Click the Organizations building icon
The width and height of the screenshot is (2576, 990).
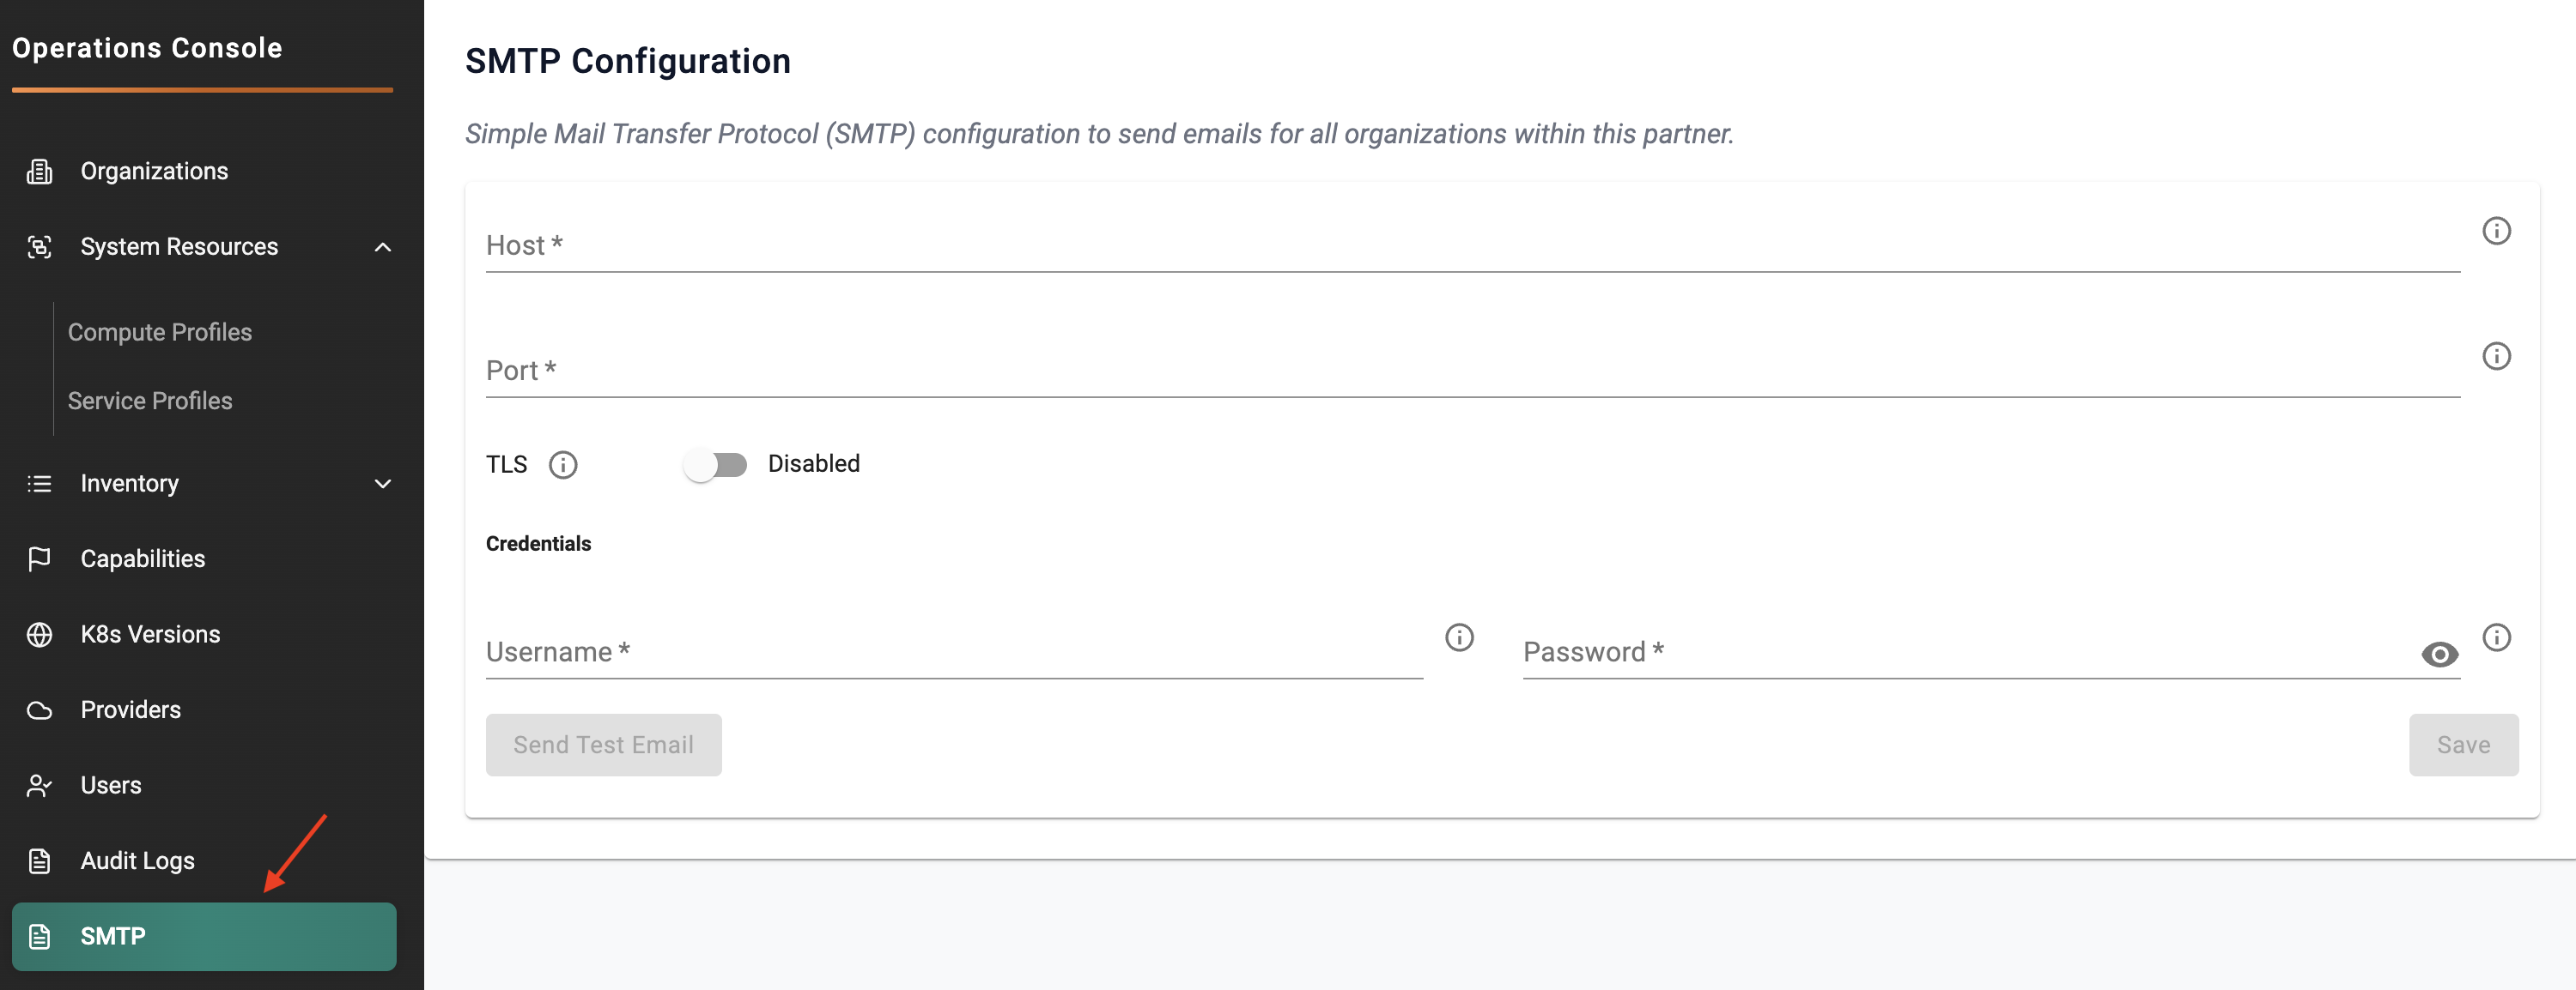[x=39, y=172]
